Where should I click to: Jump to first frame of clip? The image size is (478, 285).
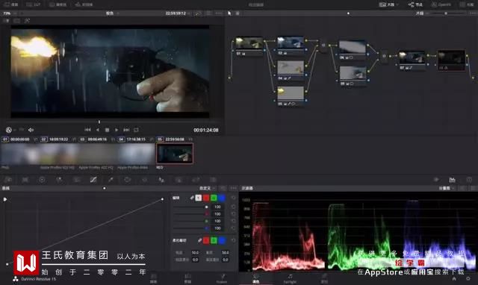click(x=87, y=130)
